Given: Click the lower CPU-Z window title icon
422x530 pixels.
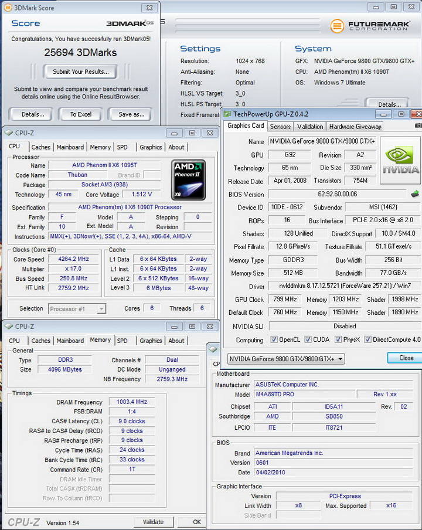Looking at the screenshot, I should 9,326.
